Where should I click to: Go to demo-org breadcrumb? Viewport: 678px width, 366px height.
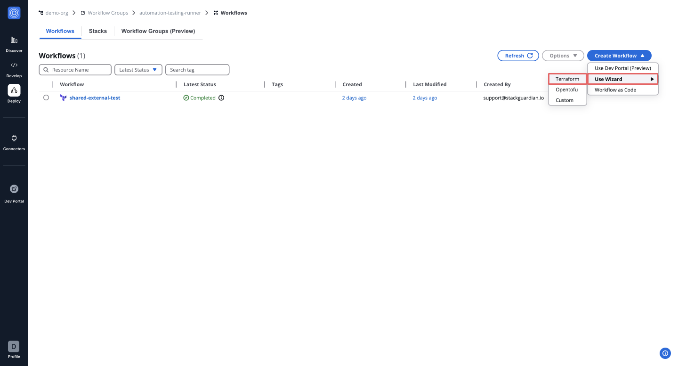pos(57,13)
